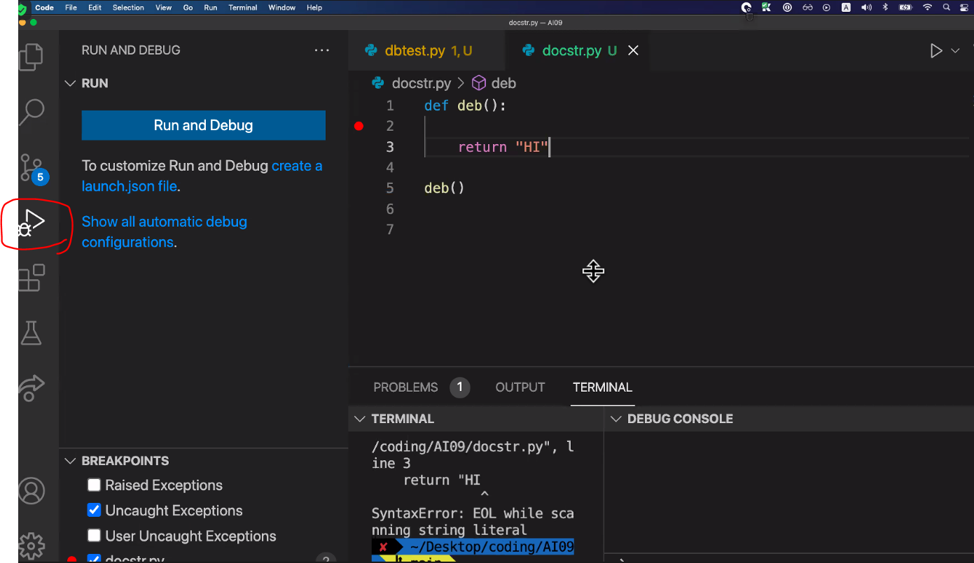Click the blue Run and Debug button
Screen dimensions: 974x563
(204, 125)
